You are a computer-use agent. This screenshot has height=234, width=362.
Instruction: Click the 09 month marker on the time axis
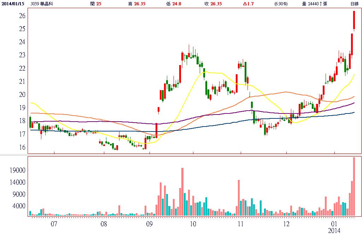[149, 224]
